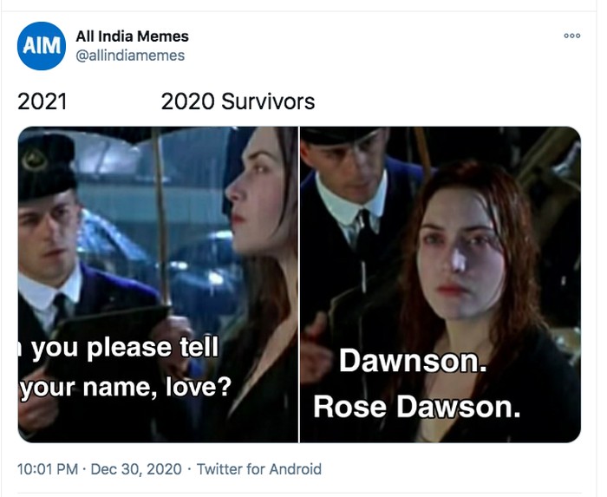
Task: Open the AIM profile avatar
Action: (42, 46)
